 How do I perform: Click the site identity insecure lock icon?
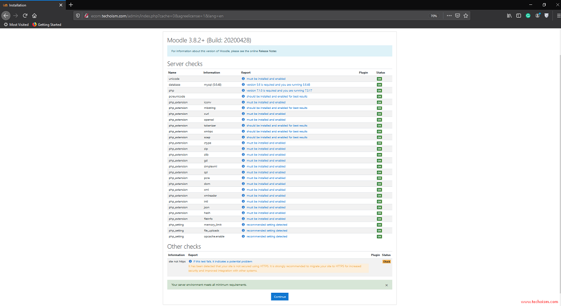tap(86, 16)
